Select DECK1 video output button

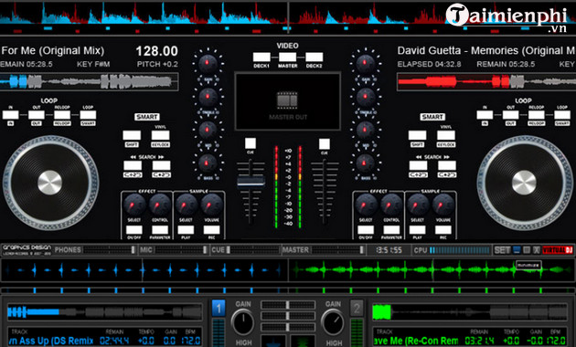(x=261, y=58)
